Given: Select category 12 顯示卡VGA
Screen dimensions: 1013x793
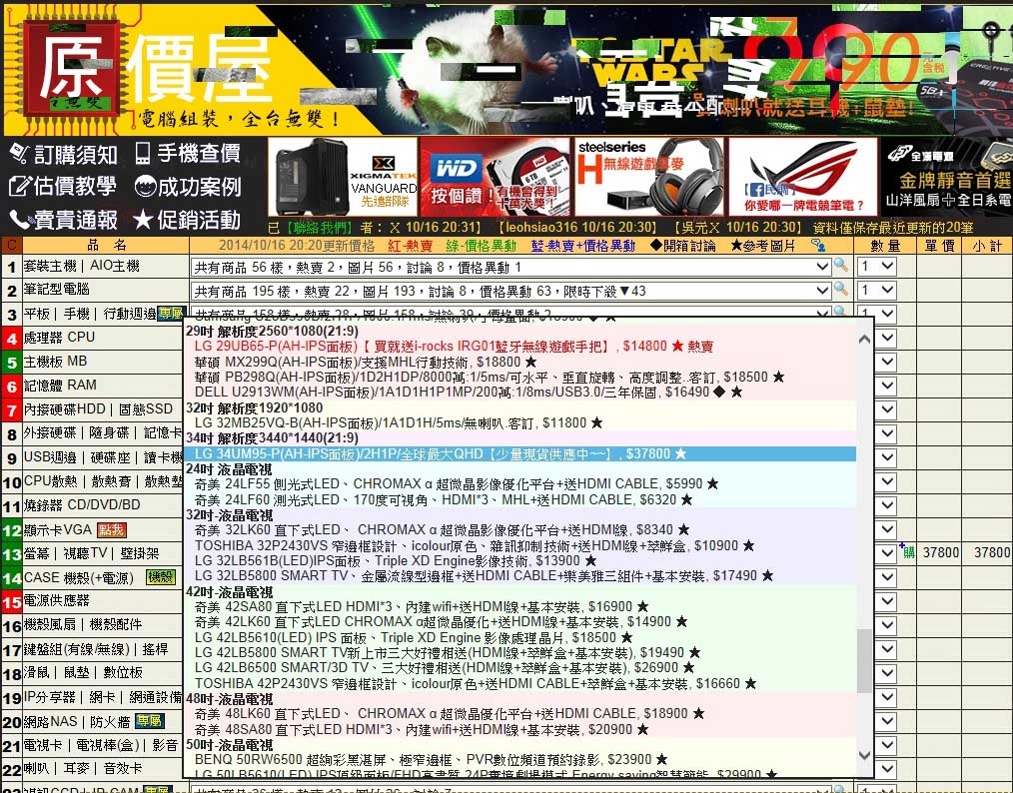Looking at the screenshot, I should click(58, 529).
